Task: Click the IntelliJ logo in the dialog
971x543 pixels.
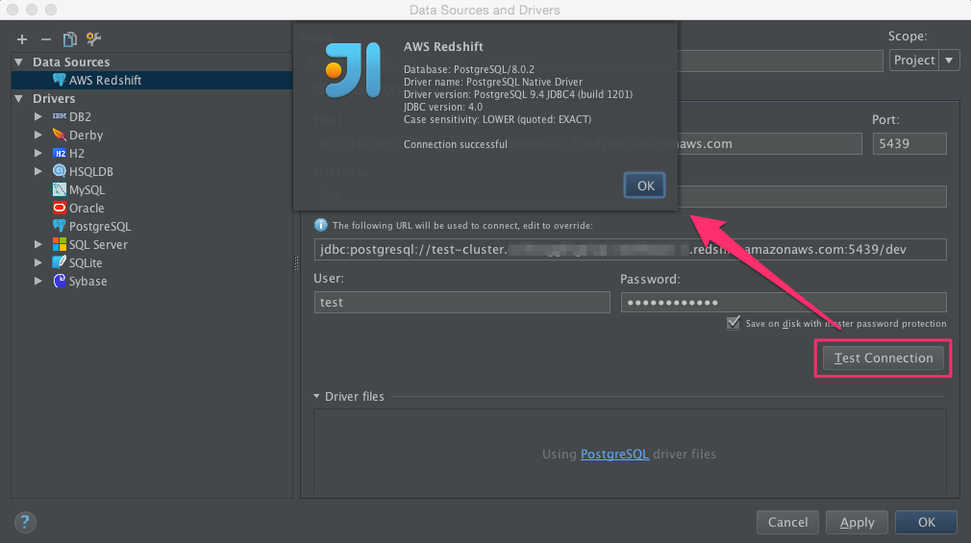Action: coord(353,70)
